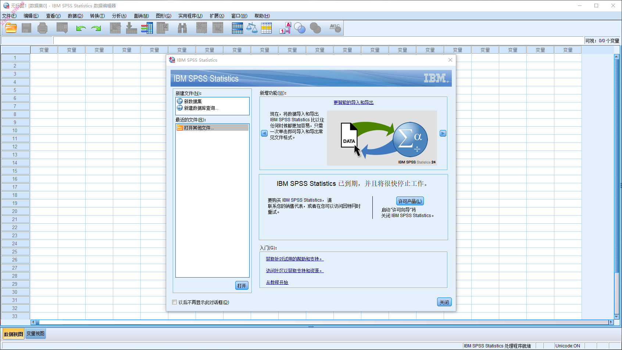
Task: Click the Open (打开) button in dialog
Action: [242, 286]
